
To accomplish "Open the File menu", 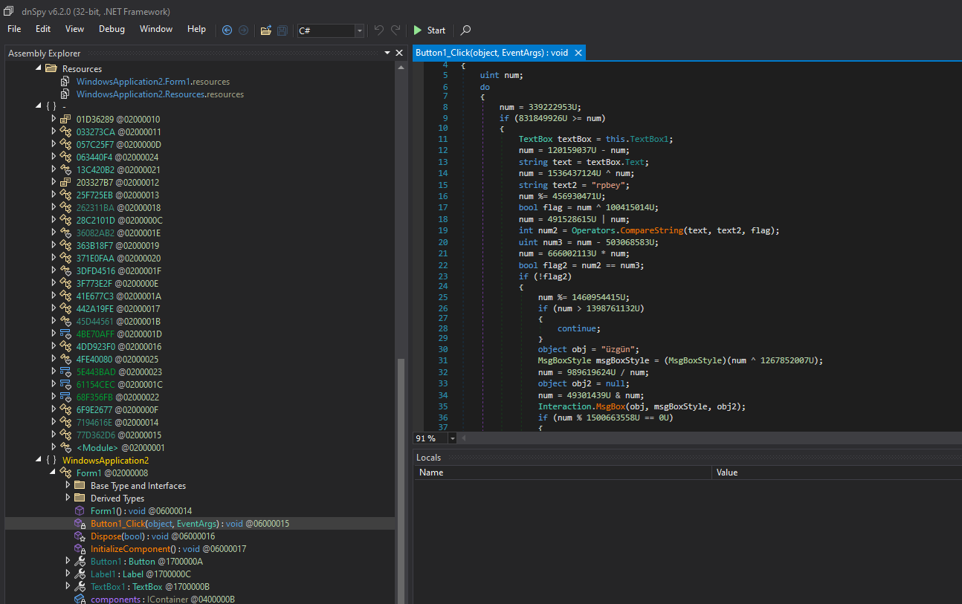I will click(14, 29).
